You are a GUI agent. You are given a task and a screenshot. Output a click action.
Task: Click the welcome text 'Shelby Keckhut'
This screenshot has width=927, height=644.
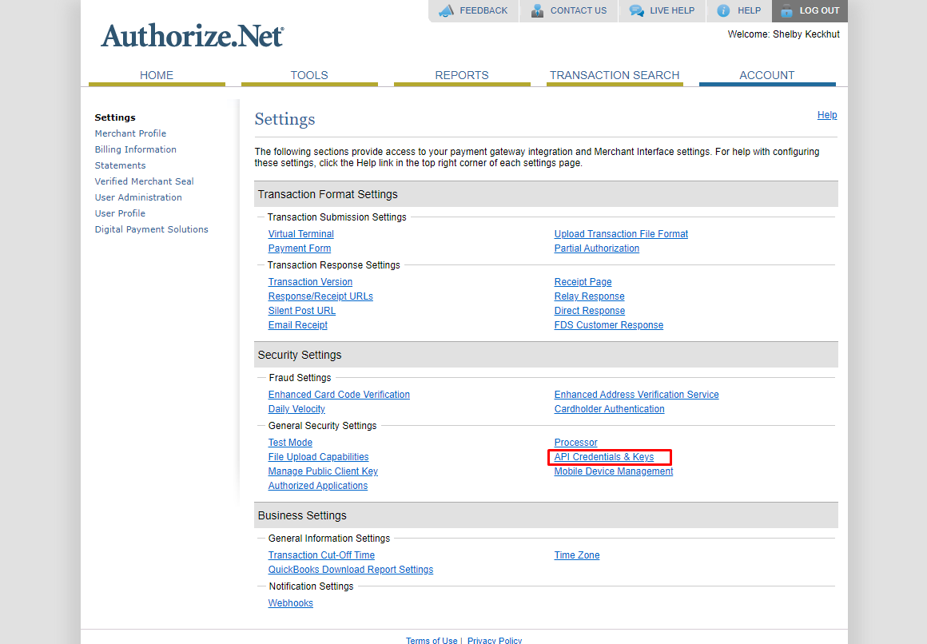point(806,34)
